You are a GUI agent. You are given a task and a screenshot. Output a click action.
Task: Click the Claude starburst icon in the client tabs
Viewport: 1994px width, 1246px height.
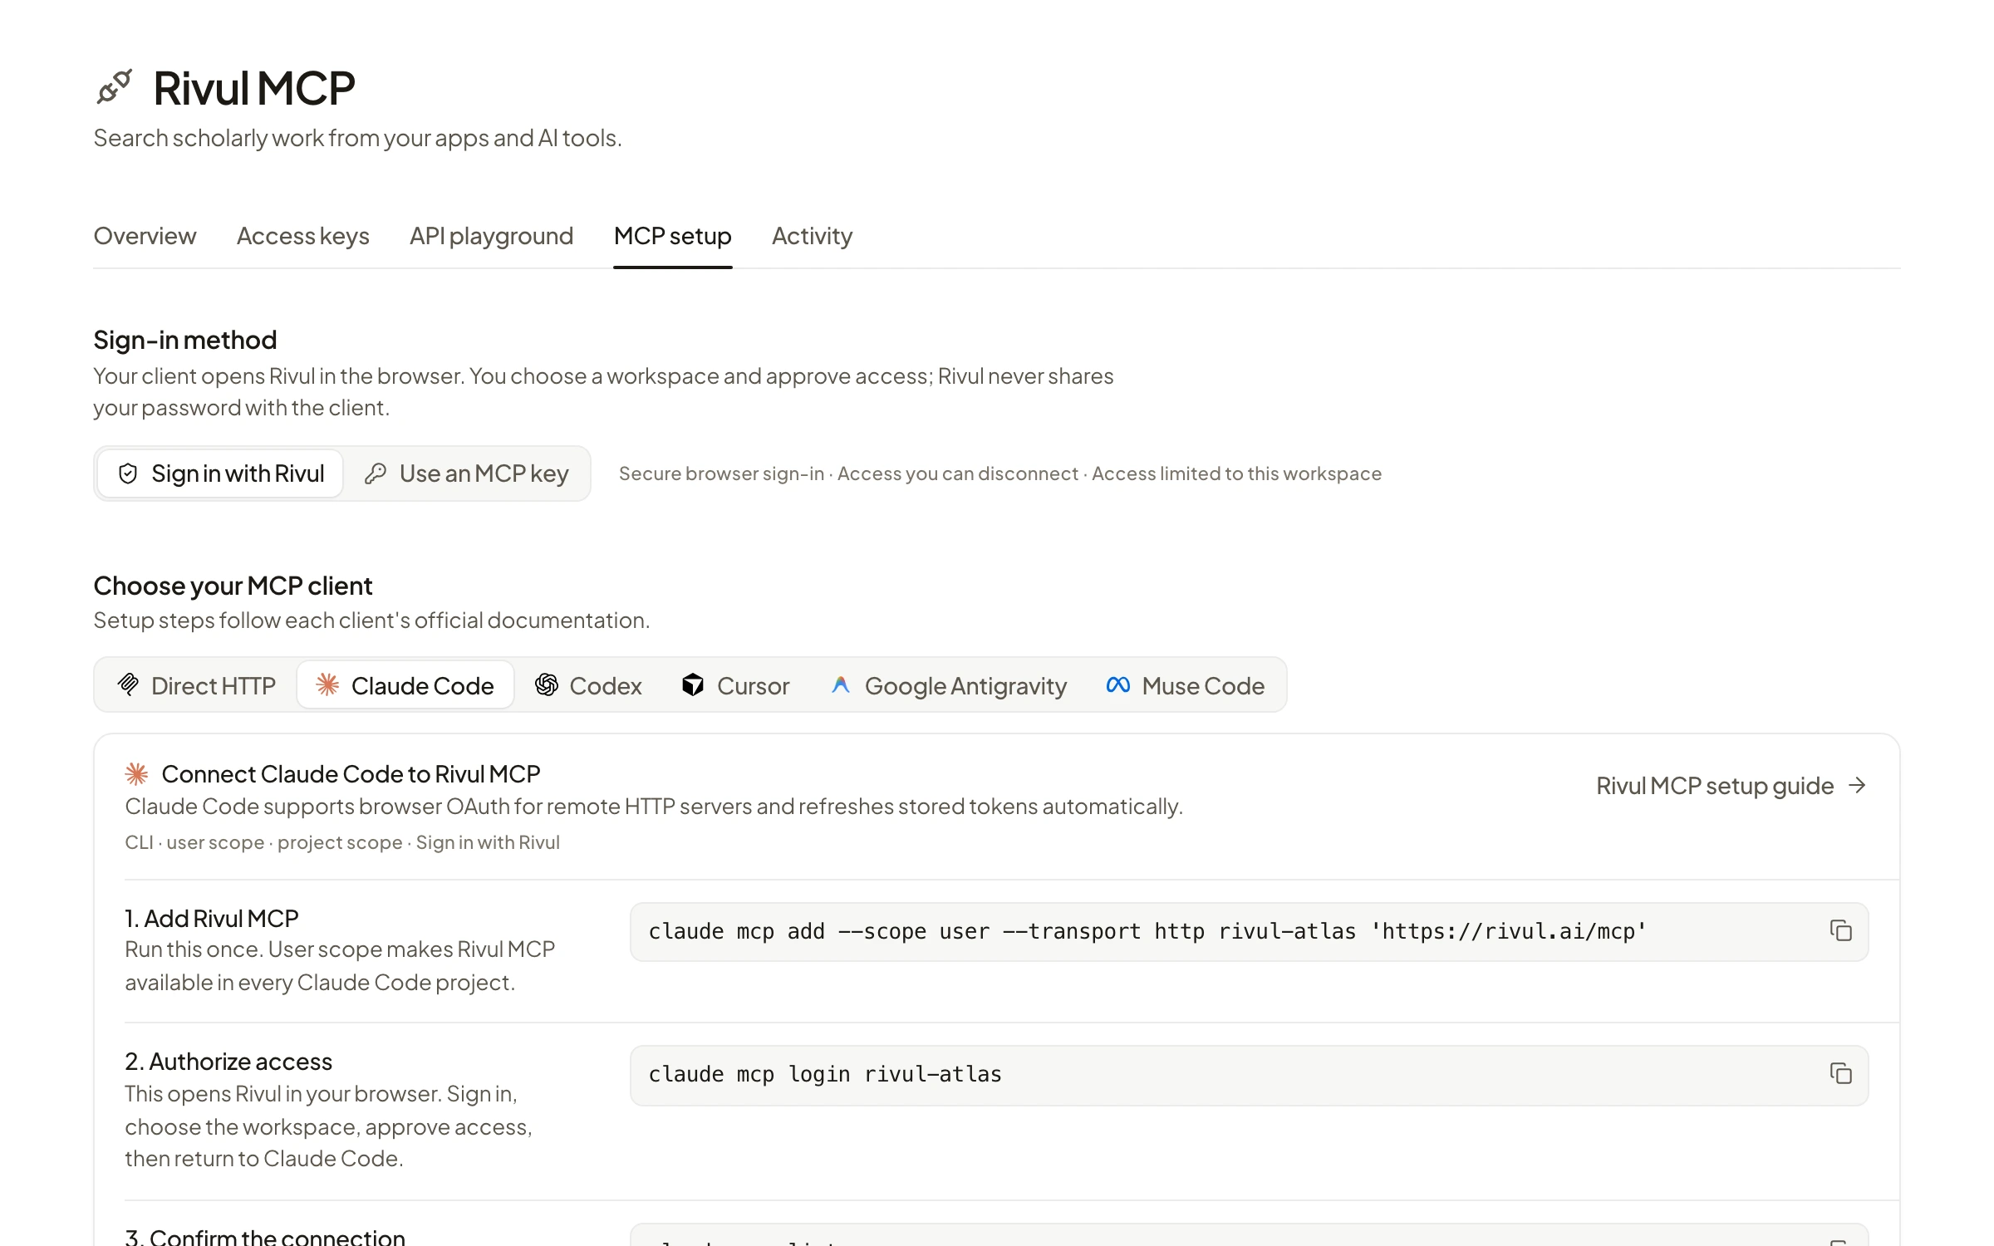[x=327, y=684]
